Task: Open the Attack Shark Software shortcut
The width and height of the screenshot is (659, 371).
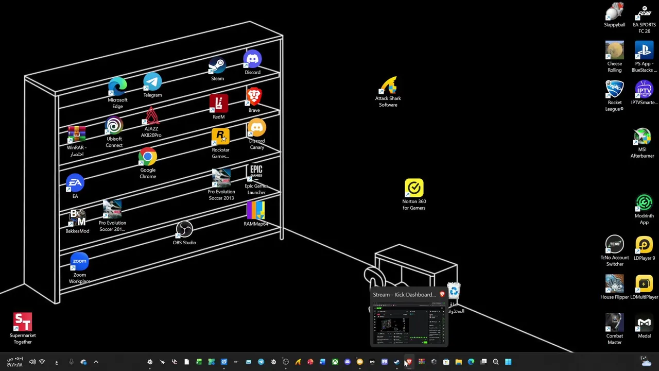Action: (x=388, y=86)
